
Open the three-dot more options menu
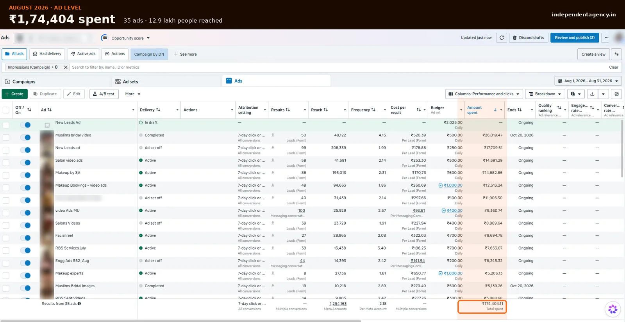coord(606,38)
